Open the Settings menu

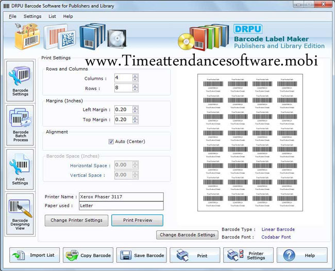pyautogui.click(x=32, y=16)
